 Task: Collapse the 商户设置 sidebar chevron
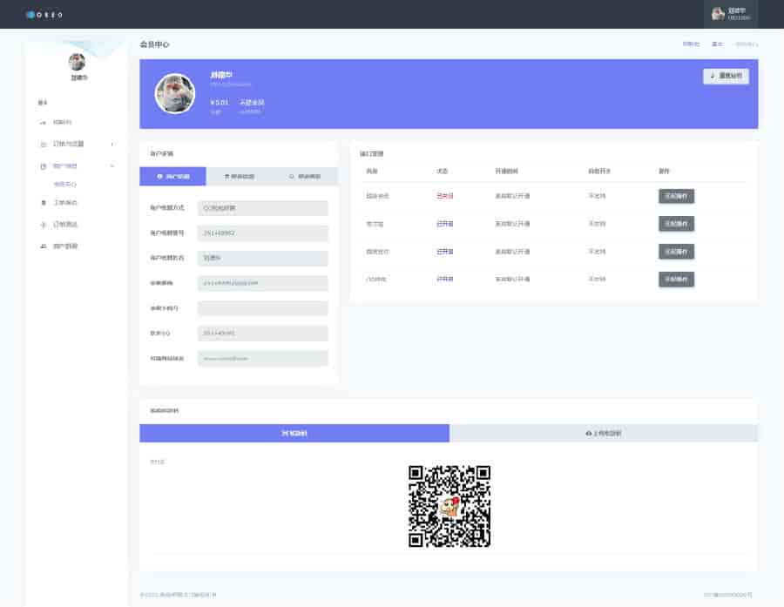(x=112, y=165)
